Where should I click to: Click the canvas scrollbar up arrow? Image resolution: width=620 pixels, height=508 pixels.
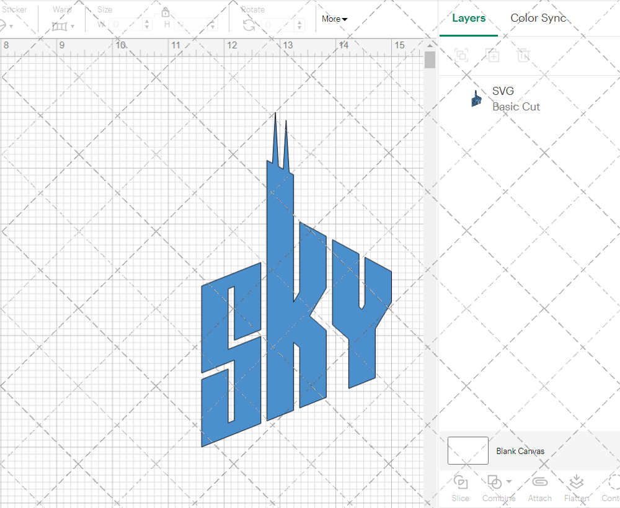[430, 47]
